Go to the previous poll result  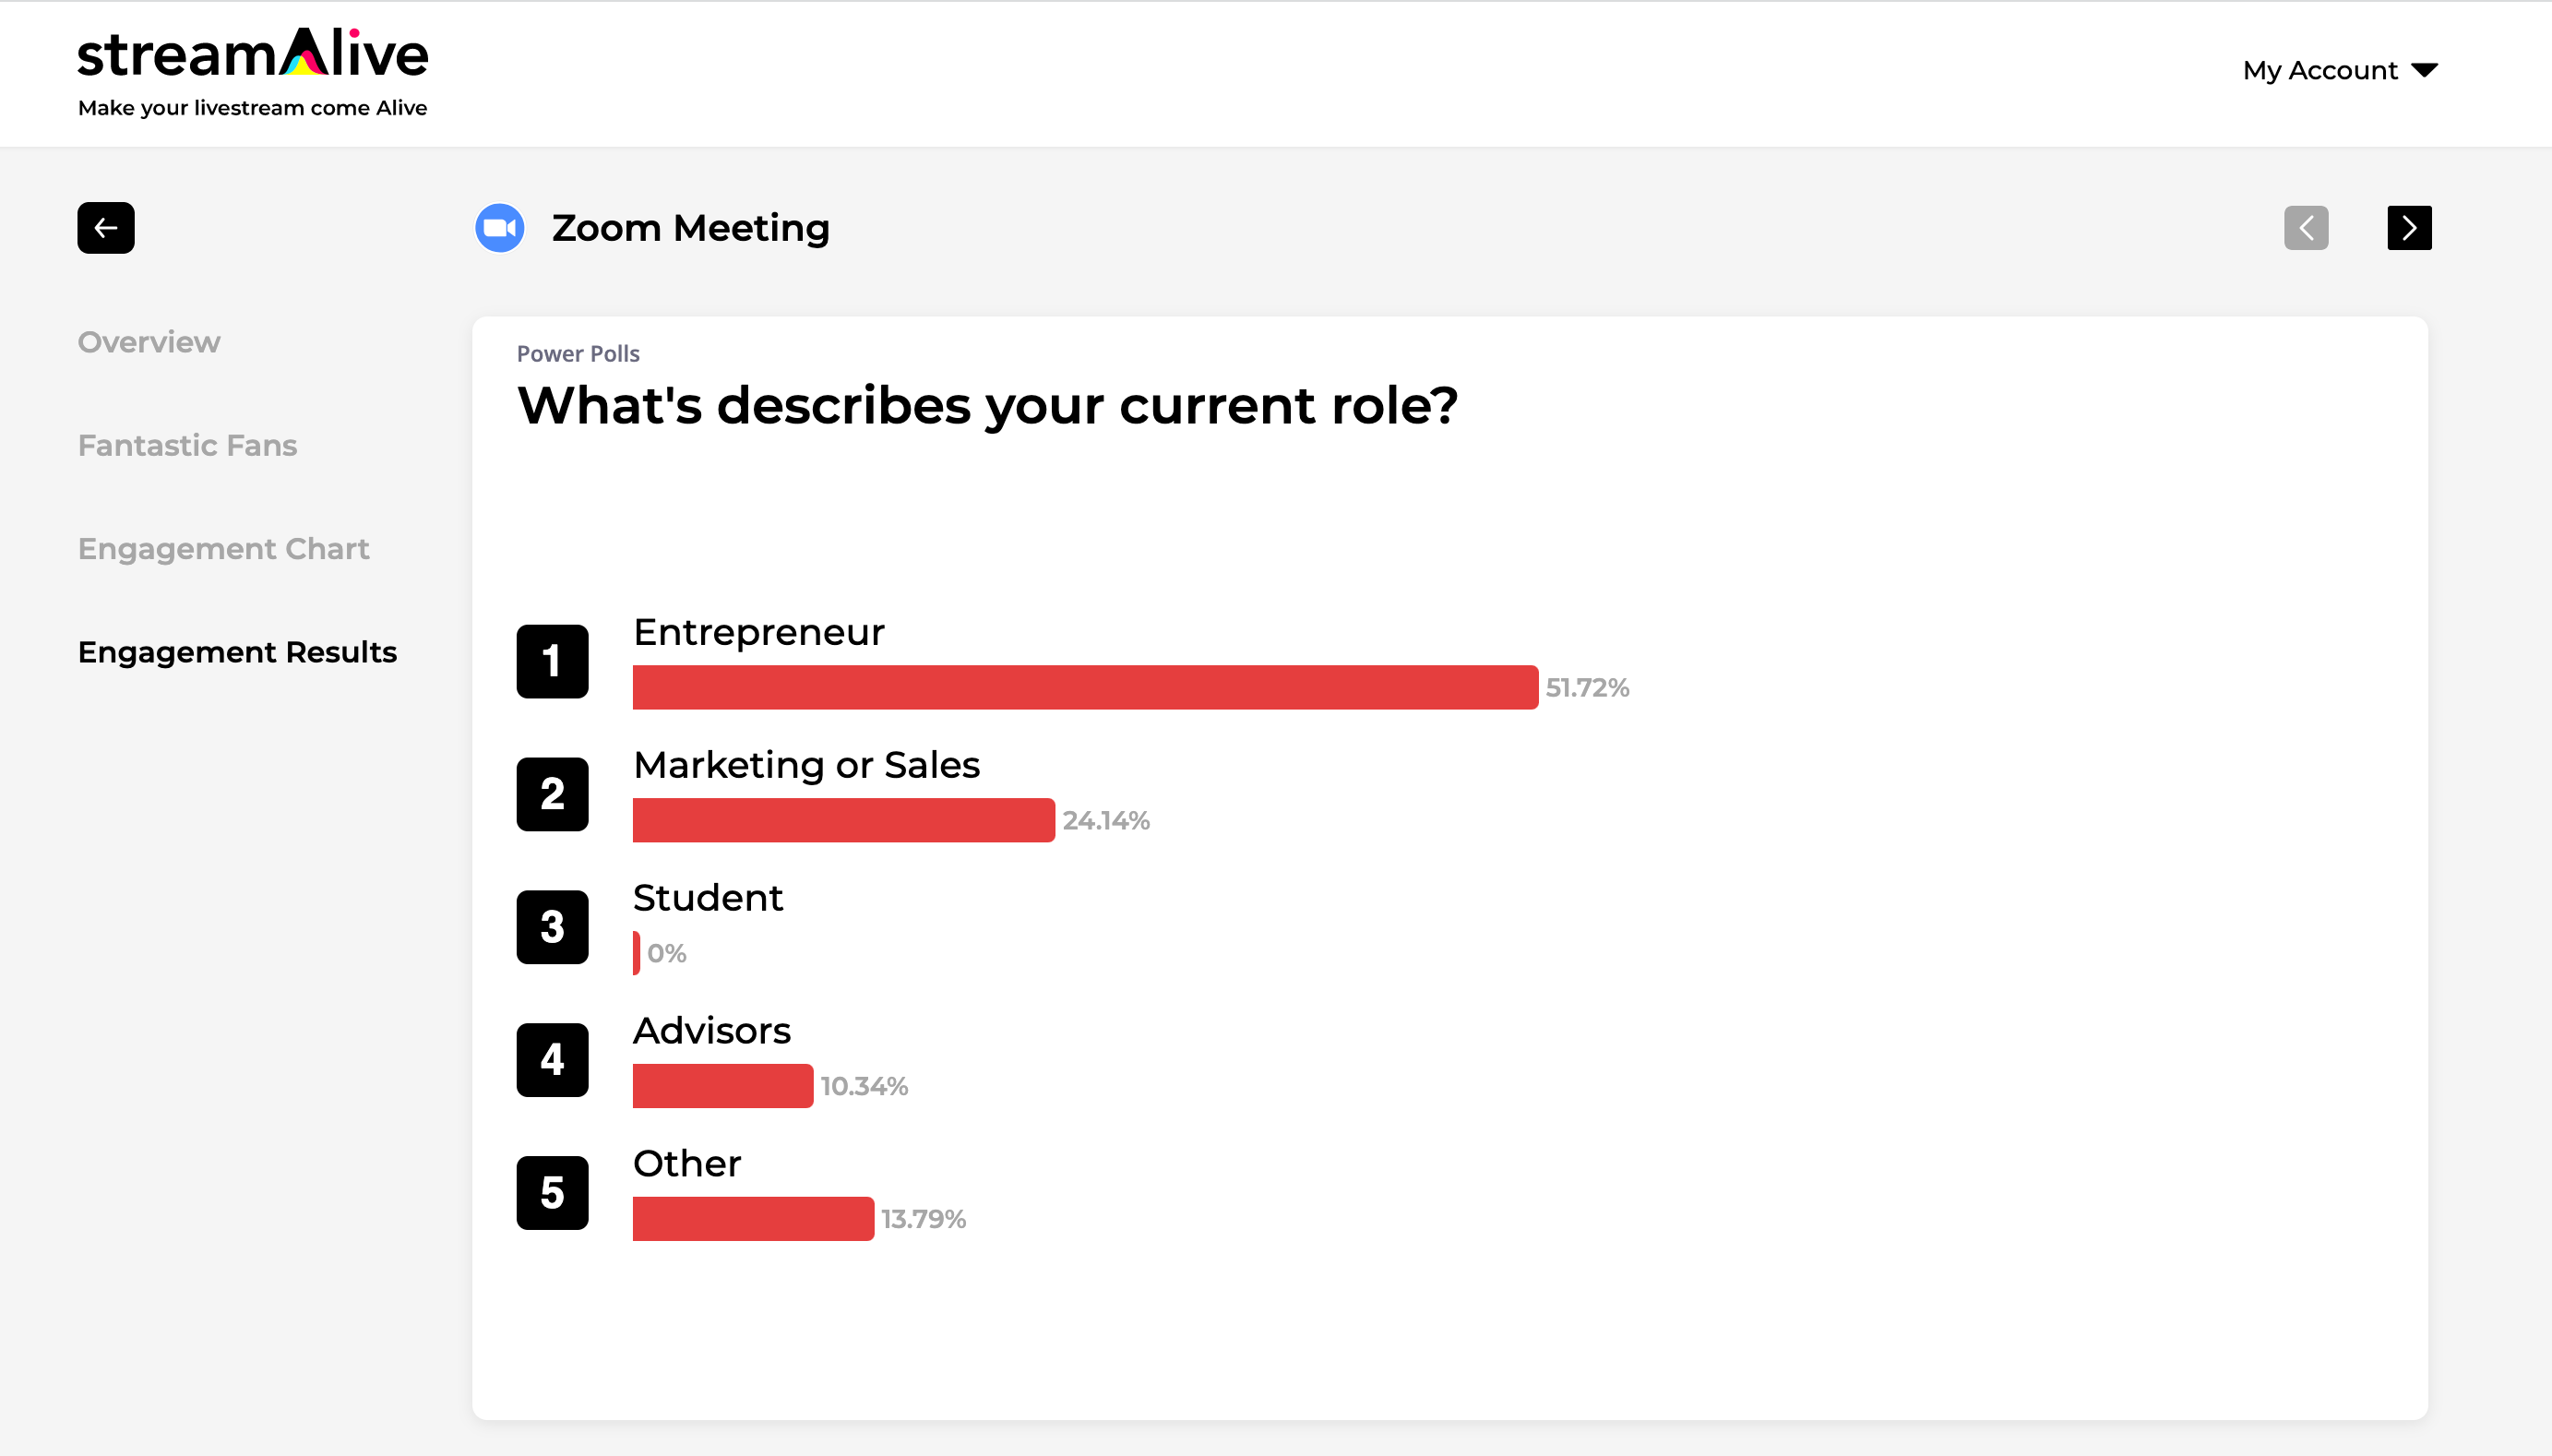pyautogui.click(x=2306, y=228)
